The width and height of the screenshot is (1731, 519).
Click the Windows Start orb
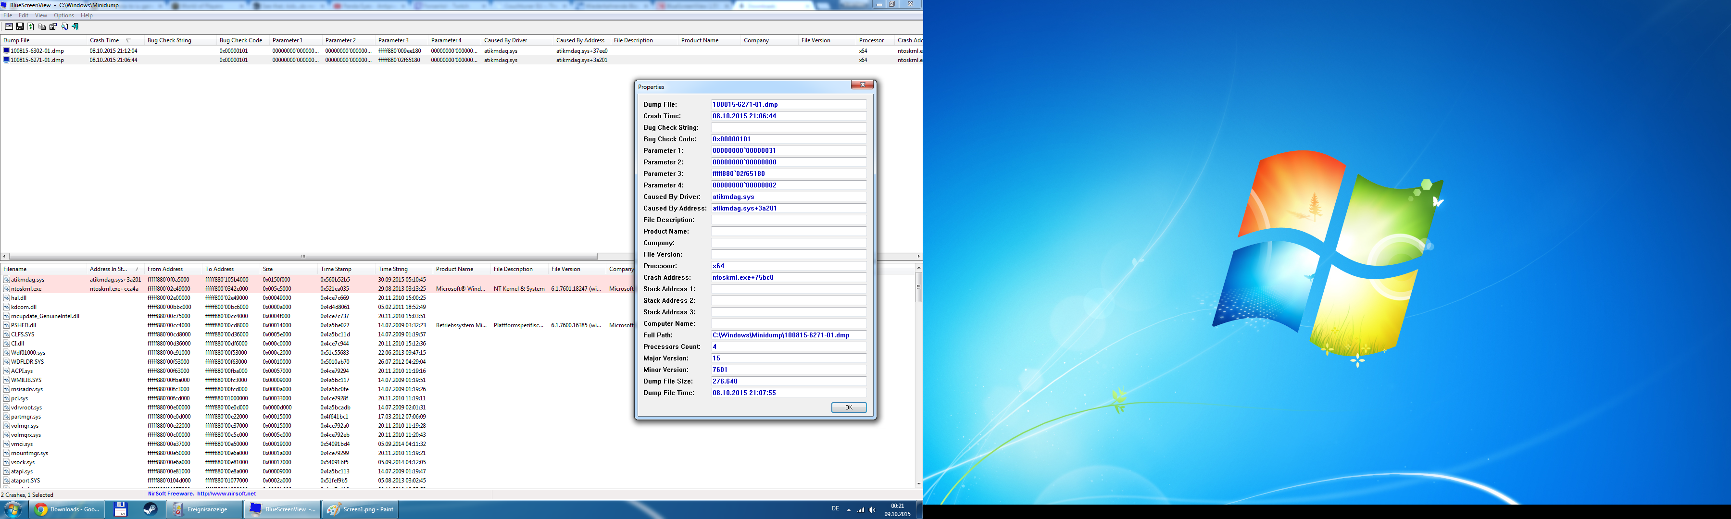[13, 509]
